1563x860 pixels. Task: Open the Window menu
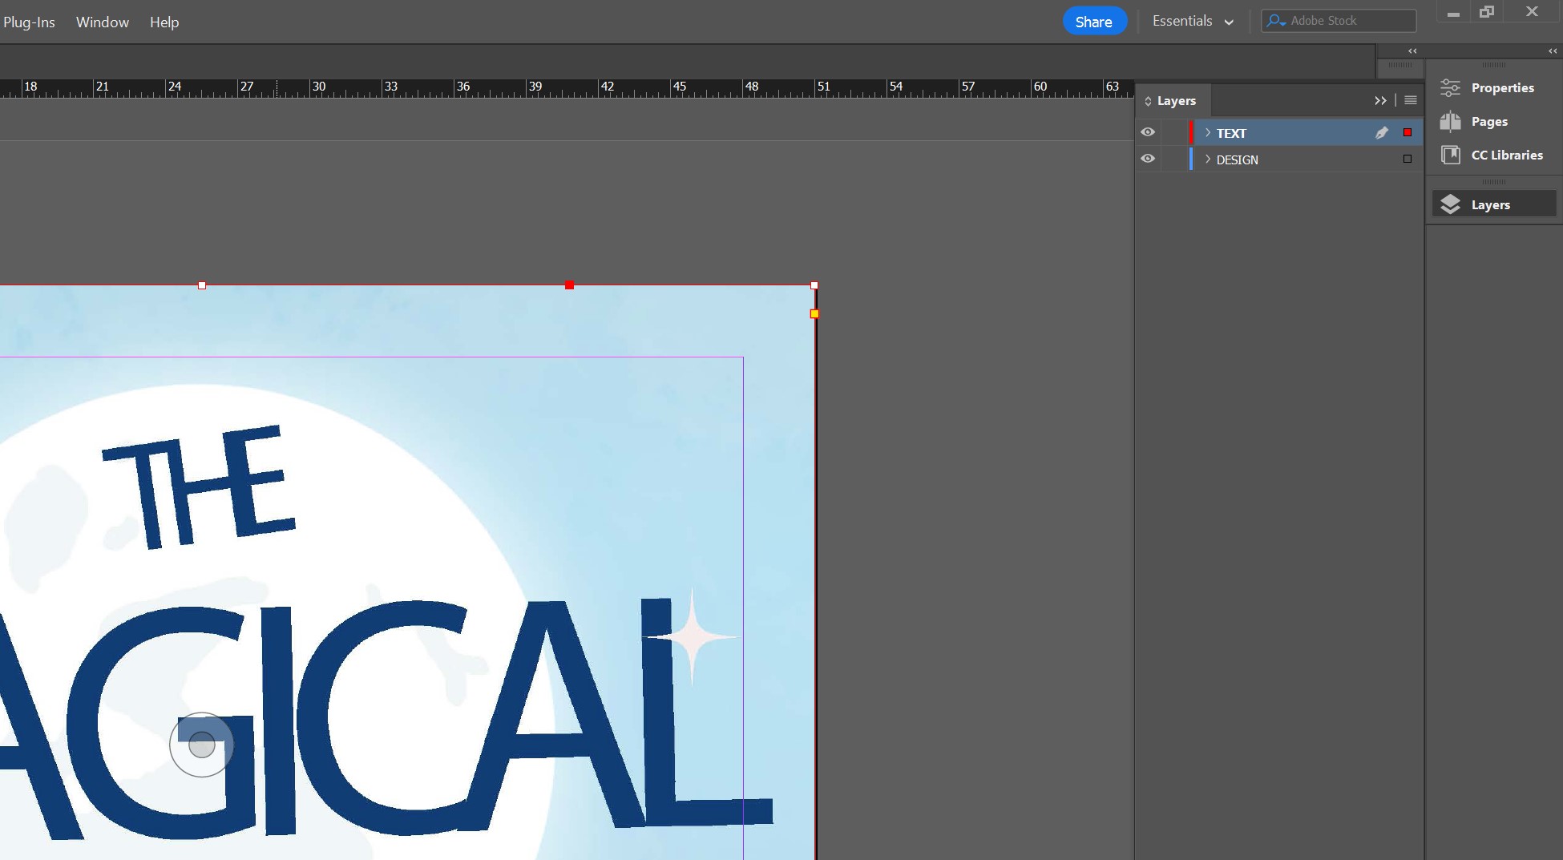point(101,22)
